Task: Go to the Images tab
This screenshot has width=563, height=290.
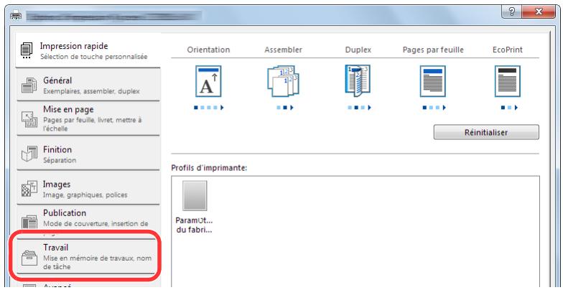Action: pos(88,188)
